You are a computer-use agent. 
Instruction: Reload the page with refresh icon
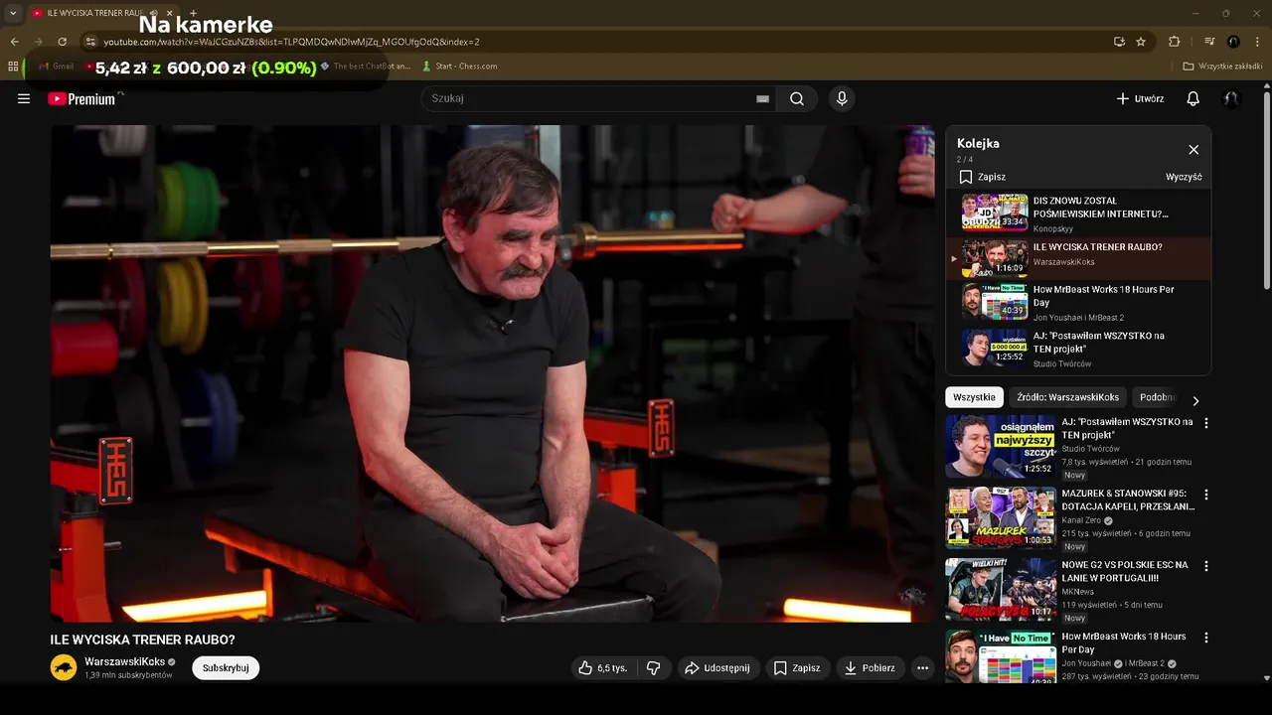(x=62, y=42)
